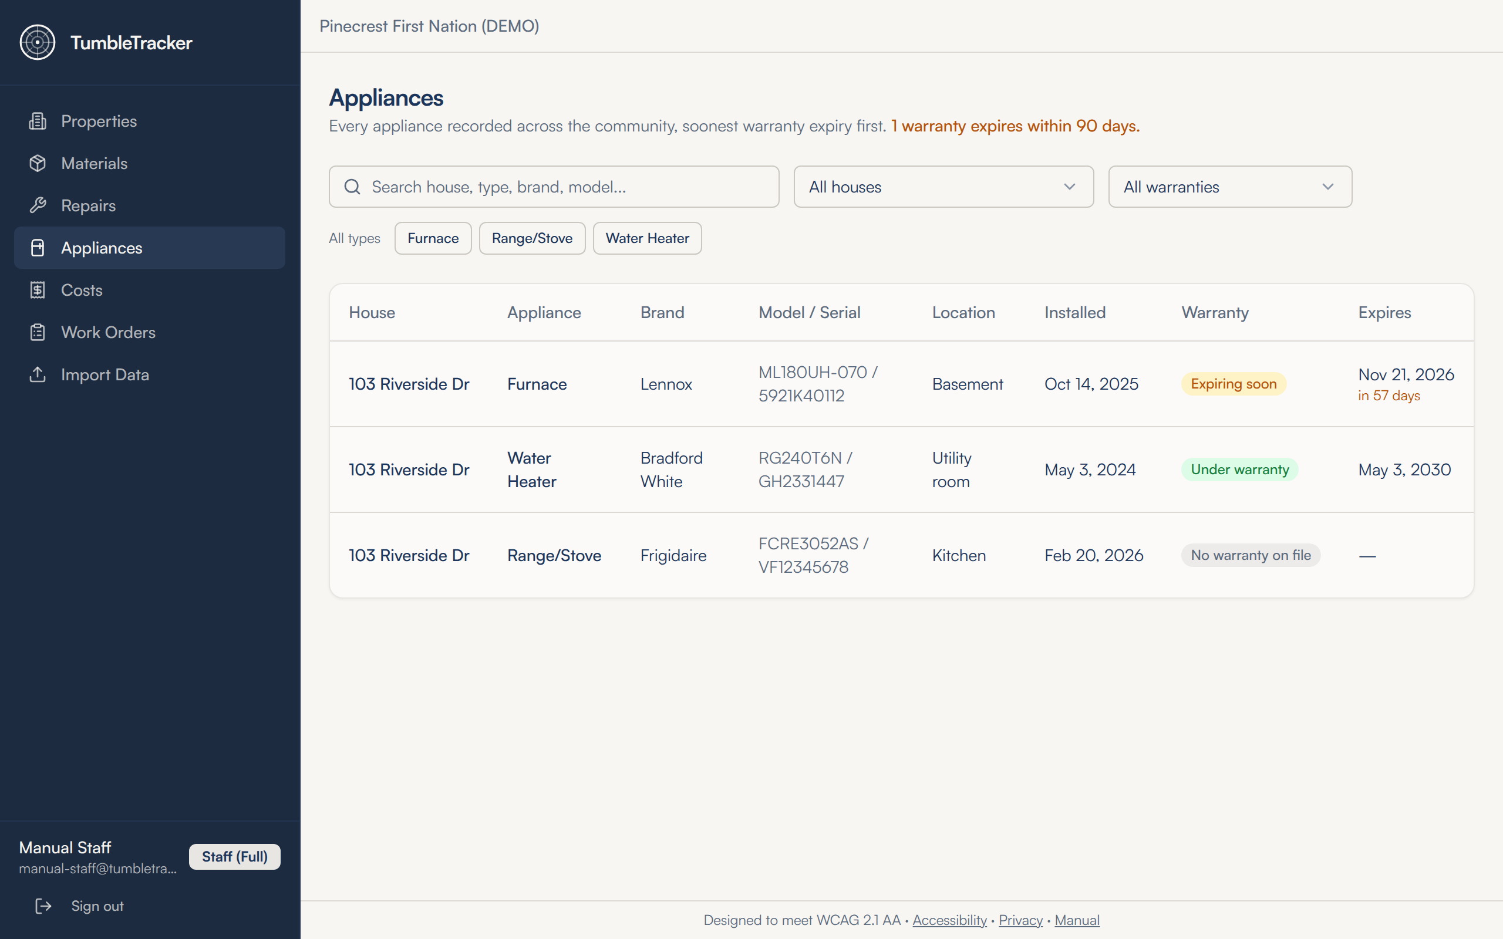Screen dimensions: 1503x939
Task: Open 103 Riverside Dr in Range/Stove row
Action: pos(409,555)
